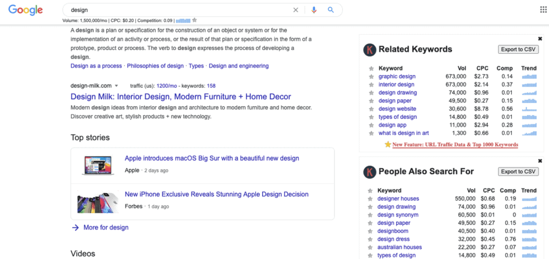Star the designboom keyword
The image size is (549, 259).
(x=370, y=231)
